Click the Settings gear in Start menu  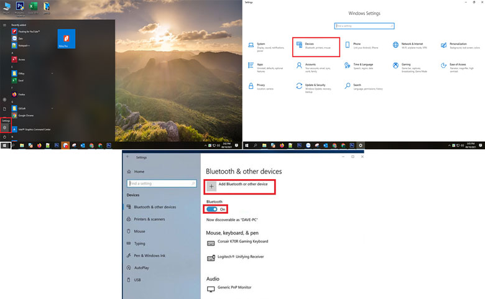[5, 127]
